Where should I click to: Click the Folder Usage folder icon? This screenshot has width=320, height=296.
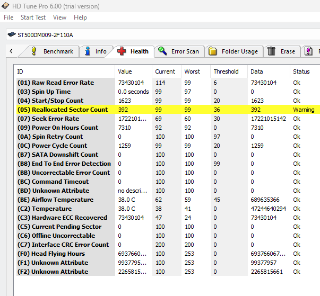tap(213, 51)
